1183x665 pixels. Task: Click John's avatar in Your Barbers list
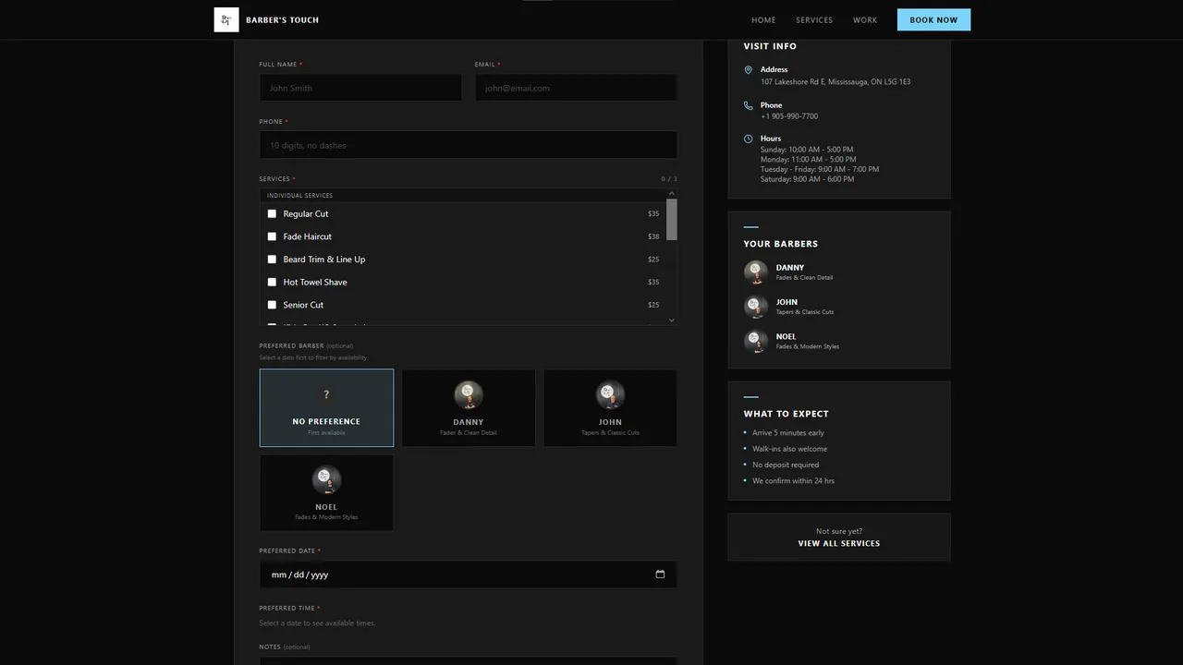pyautogui.click(x=756, y=307)
